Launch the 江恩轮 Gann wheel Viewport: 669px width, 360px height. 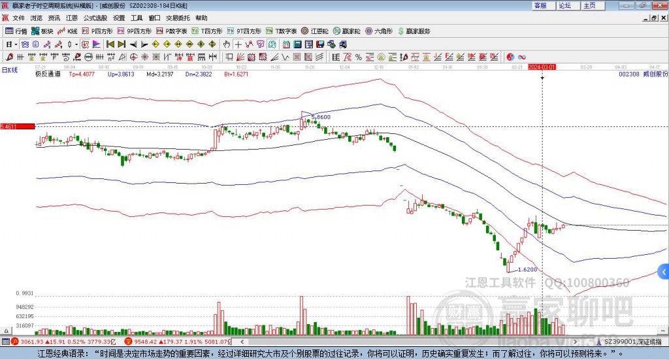click(315, 31)
